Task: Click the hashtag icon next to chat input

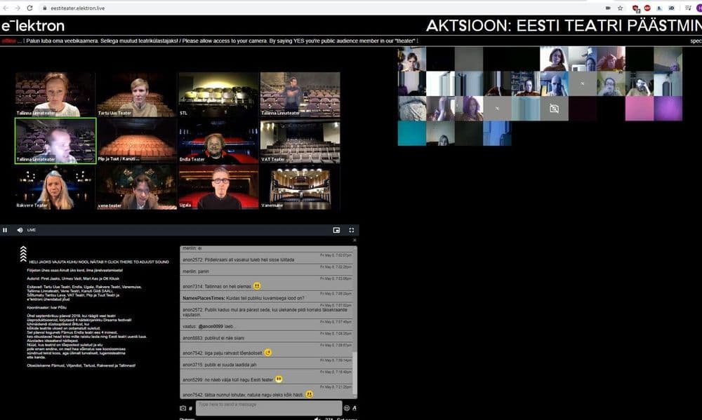Action: click(190, 408)
